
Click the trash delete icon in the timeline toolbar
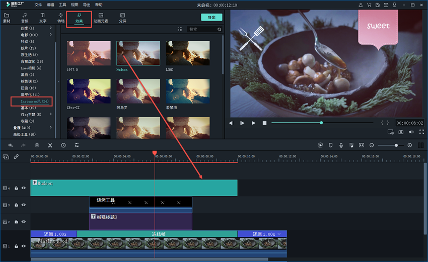point(37,145)
